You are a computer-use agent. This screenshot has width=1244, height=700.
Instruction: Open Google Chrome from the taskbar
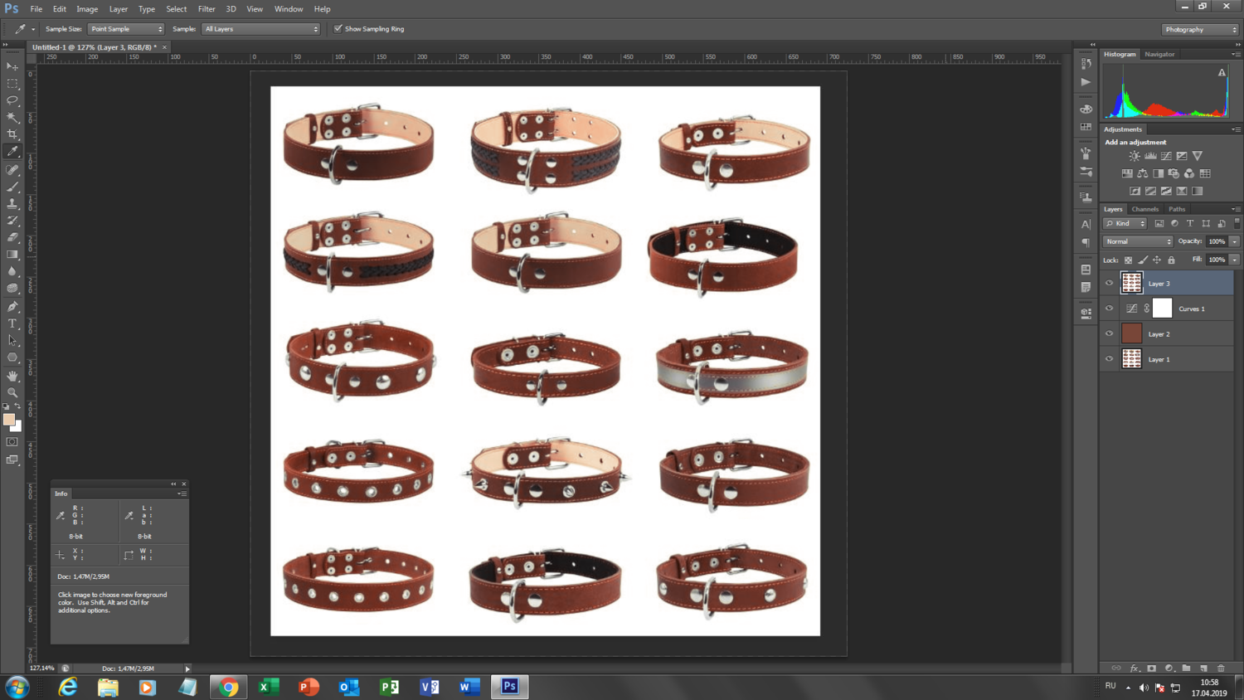click(x=229, y=687)
